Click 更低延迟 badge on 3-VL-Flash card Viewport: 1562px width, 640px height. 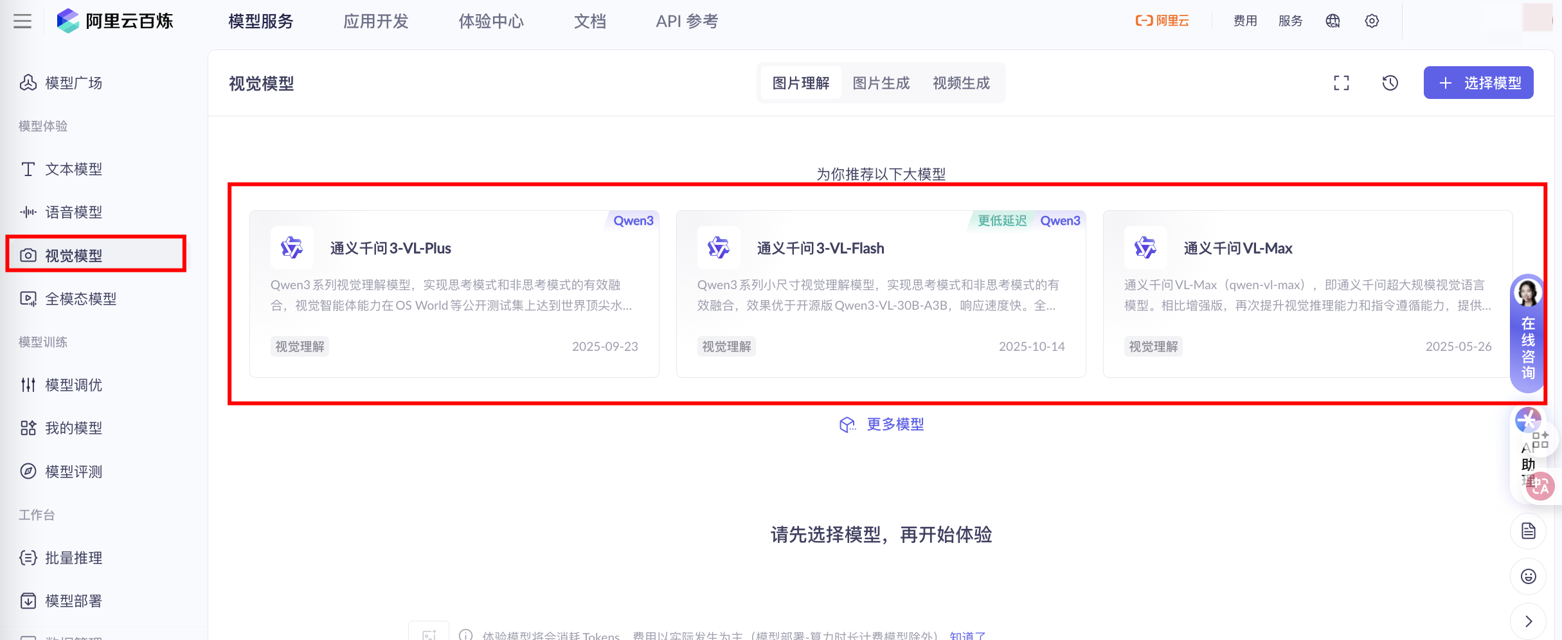[x=1002, y=220]
